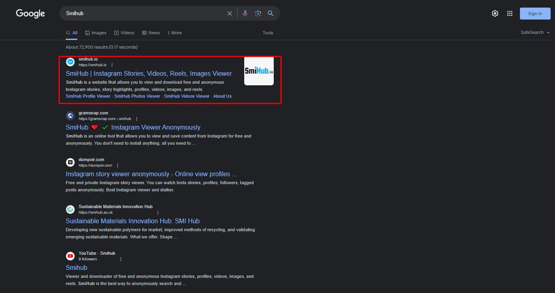Screen dimensions: 555x293
Task: Open SmiHub Instagram Viewer Anonymously result
Action: (133, 127)
